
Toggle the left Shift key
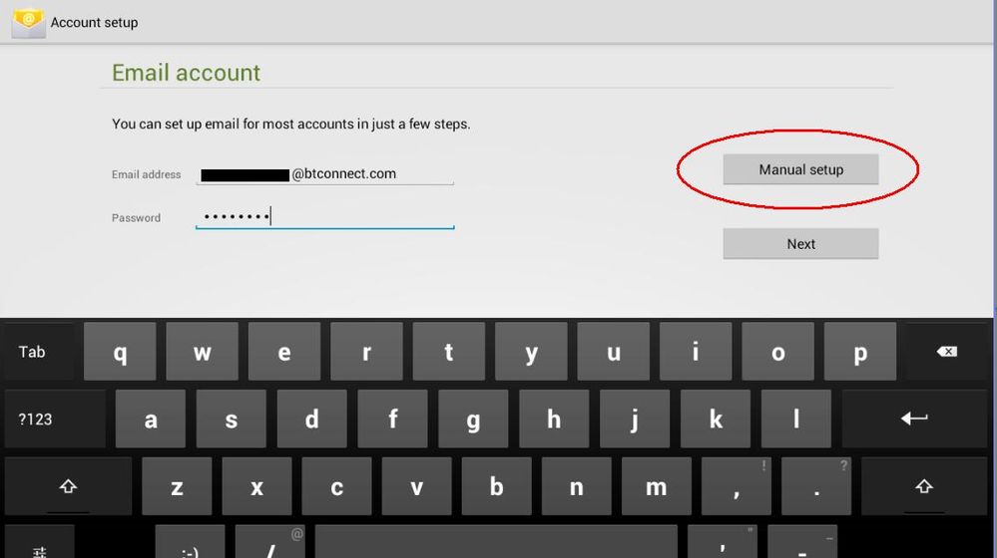click(x=68, y=486)
